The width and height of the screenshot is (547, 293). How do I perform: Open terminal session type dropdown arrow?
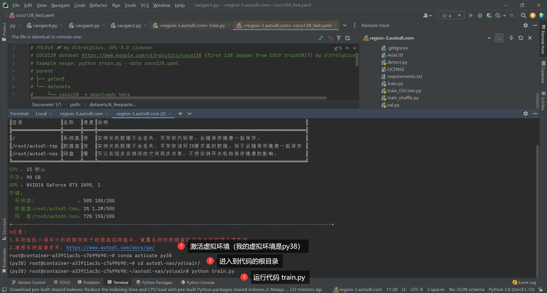pyautogui.click(x=189, y=114)
